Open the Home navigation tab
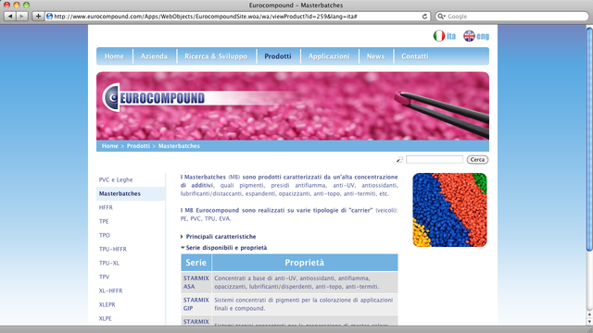This screenshot has height=333, width=593. 114,56
